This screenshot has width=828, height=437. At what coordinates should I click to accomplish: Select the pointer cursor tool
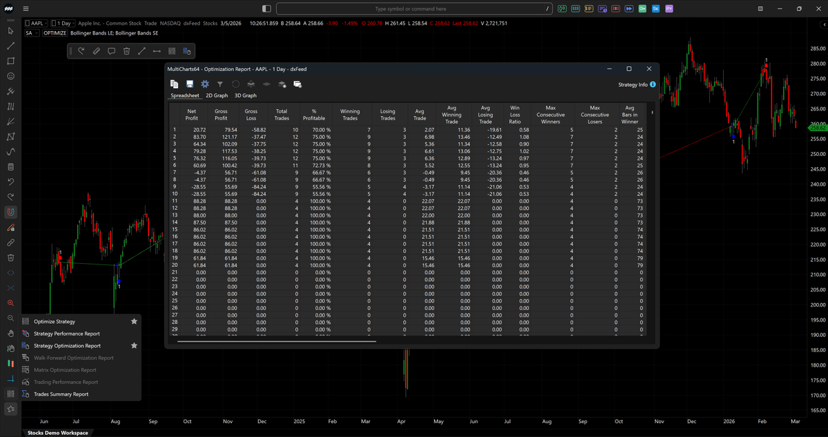10,31
